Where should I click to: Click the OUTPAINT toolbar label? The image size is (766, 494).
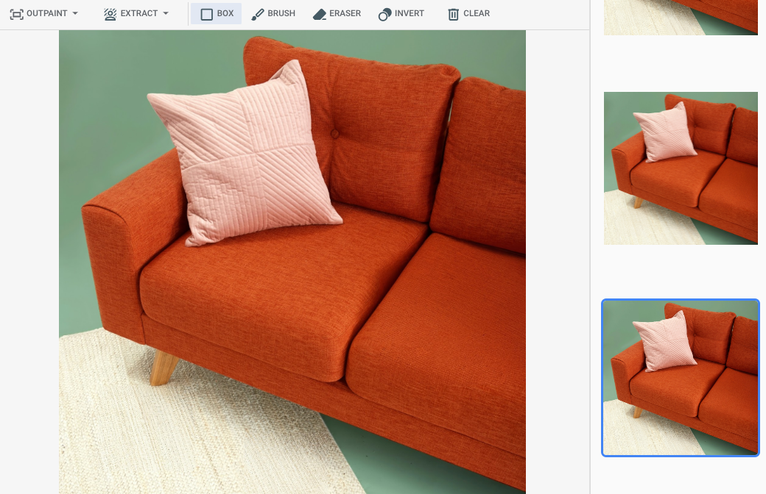pyautogui.click(x=48, y=13)
